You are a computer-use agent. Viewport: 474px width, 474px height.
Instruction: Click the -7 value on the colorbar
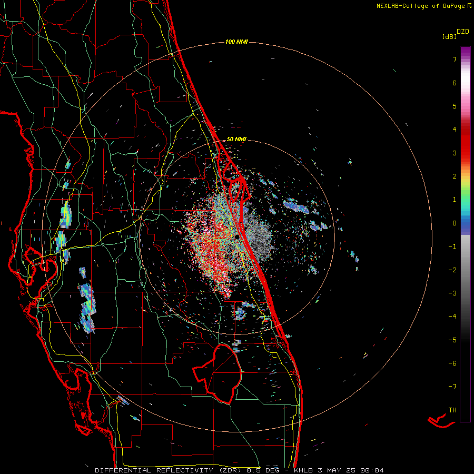[452, 387]
